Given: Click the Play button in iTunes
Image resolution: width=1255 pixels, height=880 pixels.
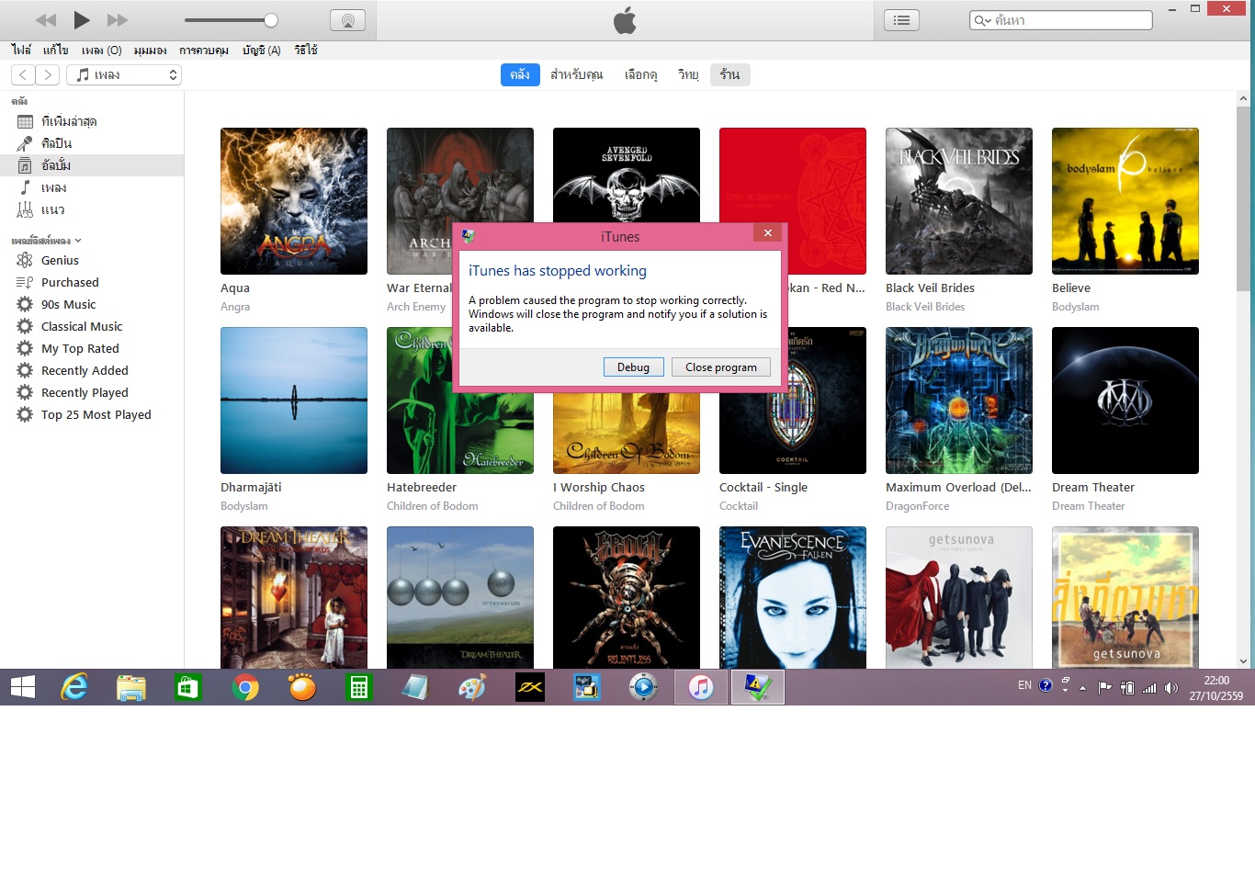Looking at the screenshot, I should click(82, 19).
